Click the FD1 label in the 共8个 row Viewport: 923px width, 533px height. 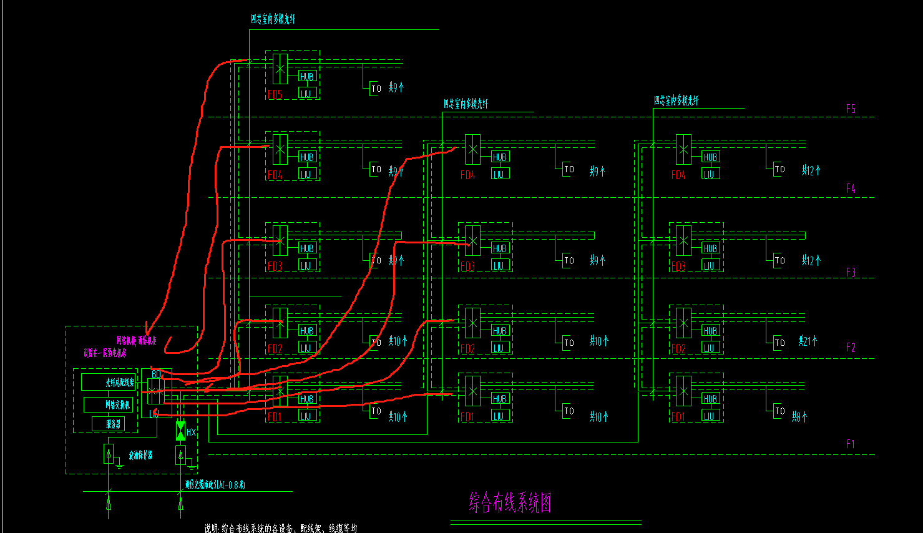[678, 417]
